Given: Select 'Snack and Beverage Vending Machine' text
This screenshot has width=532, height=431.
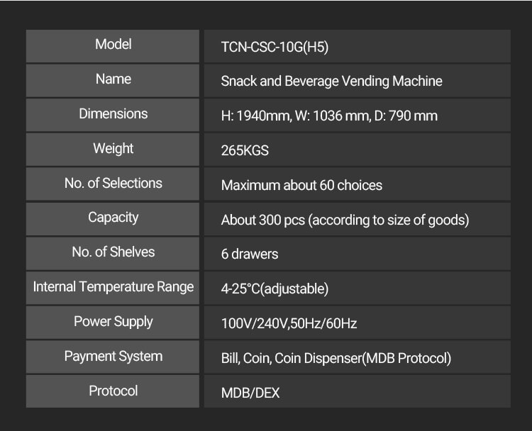Looking at the screenshot, I should tap(331, 82).
